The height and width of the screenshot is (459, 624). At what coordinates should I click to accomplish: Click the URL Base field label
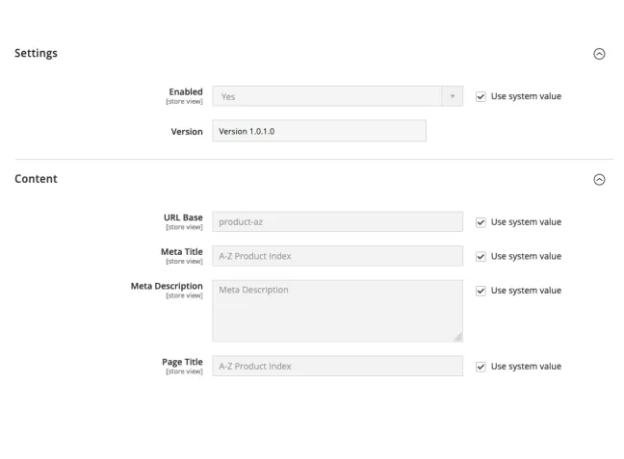coord(183,218)
